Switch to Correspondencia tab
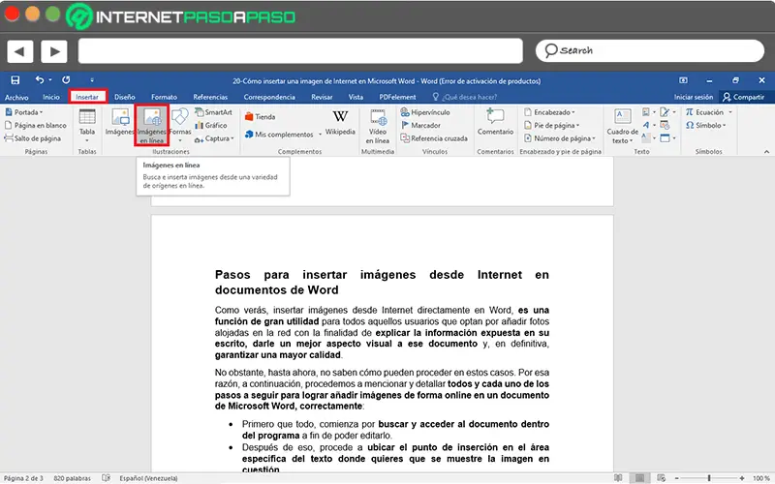 [269, 97]
